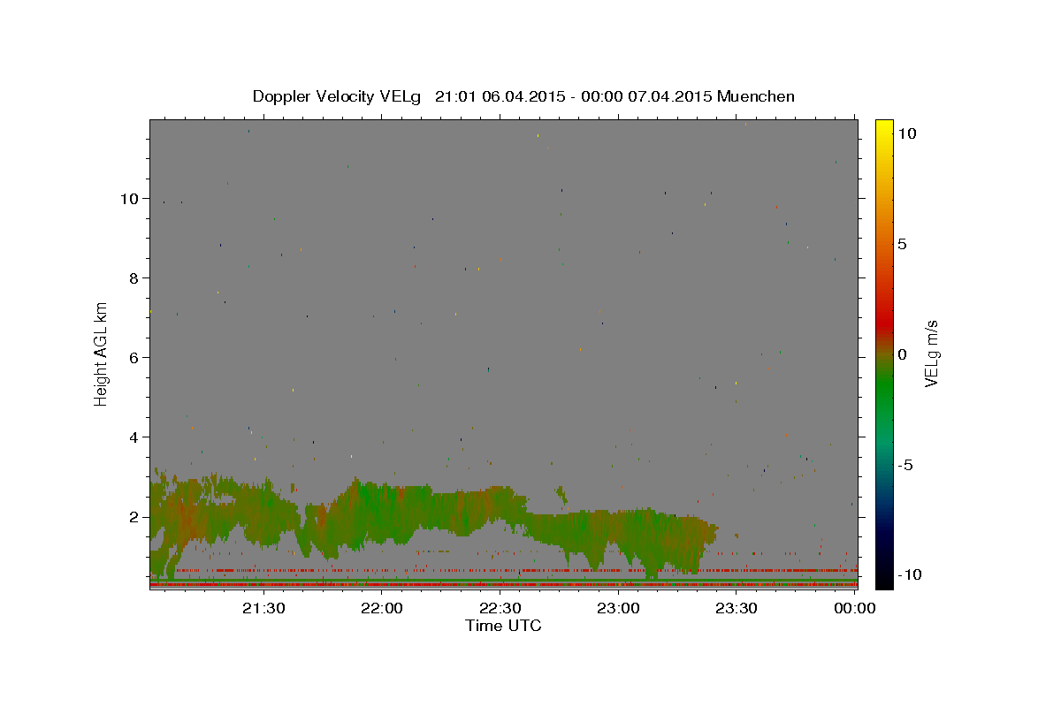Screen dimensions: 1061x707
Task: Select the 'Height AGL km' axis label
Action: click(102, 353)
